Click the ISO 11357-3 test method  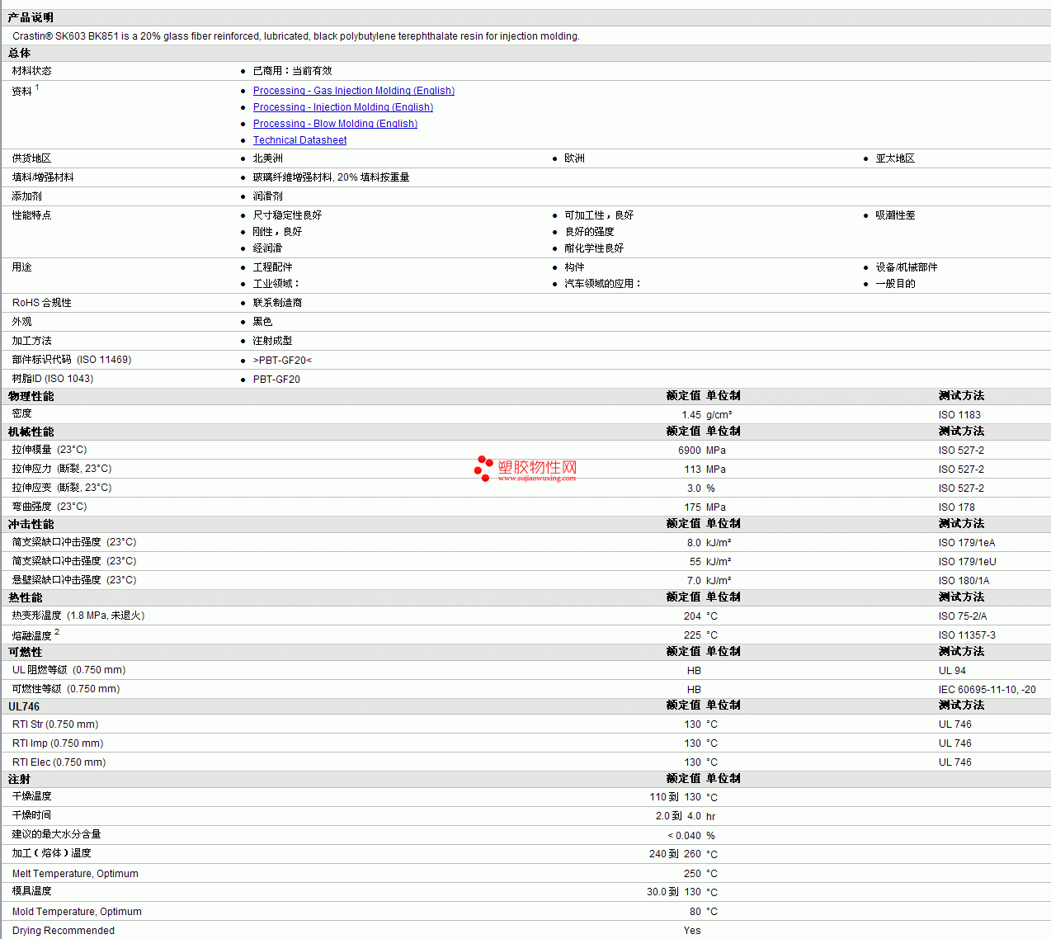point(967,635)
